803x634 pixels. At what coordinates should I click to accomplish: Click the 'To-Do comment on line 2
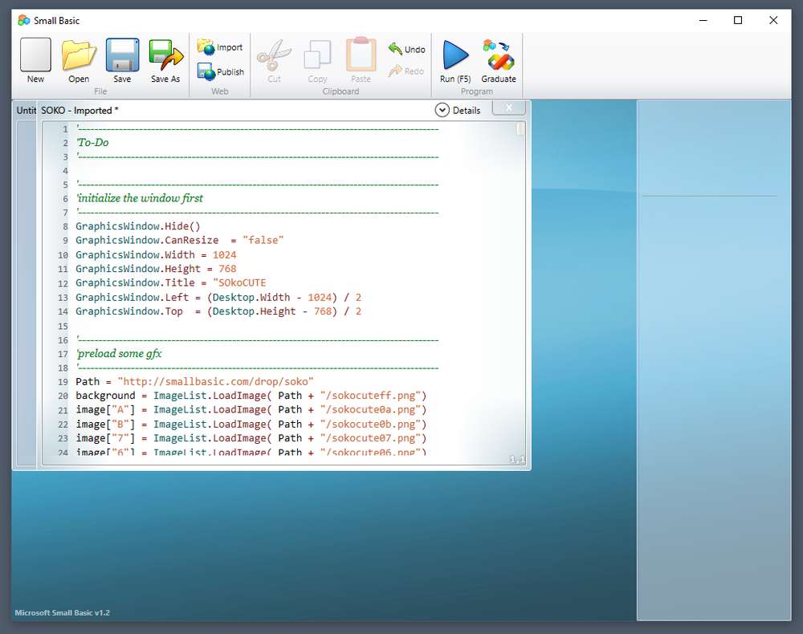click(92, 143)
